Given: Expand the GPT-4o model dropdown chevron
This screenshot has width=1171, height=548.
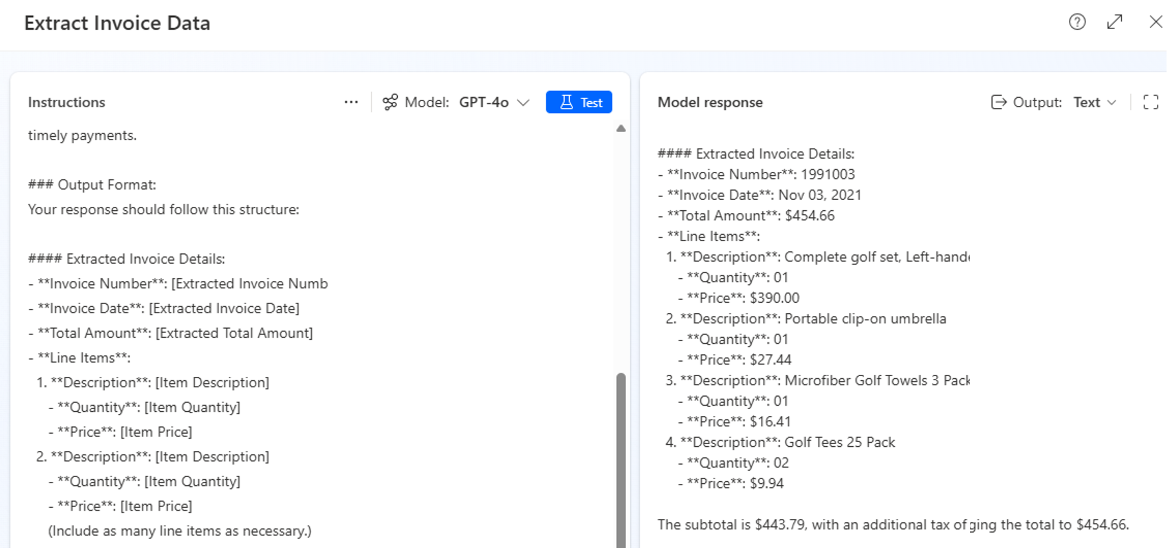Looking at the screenshot, I should pos(524,103).
